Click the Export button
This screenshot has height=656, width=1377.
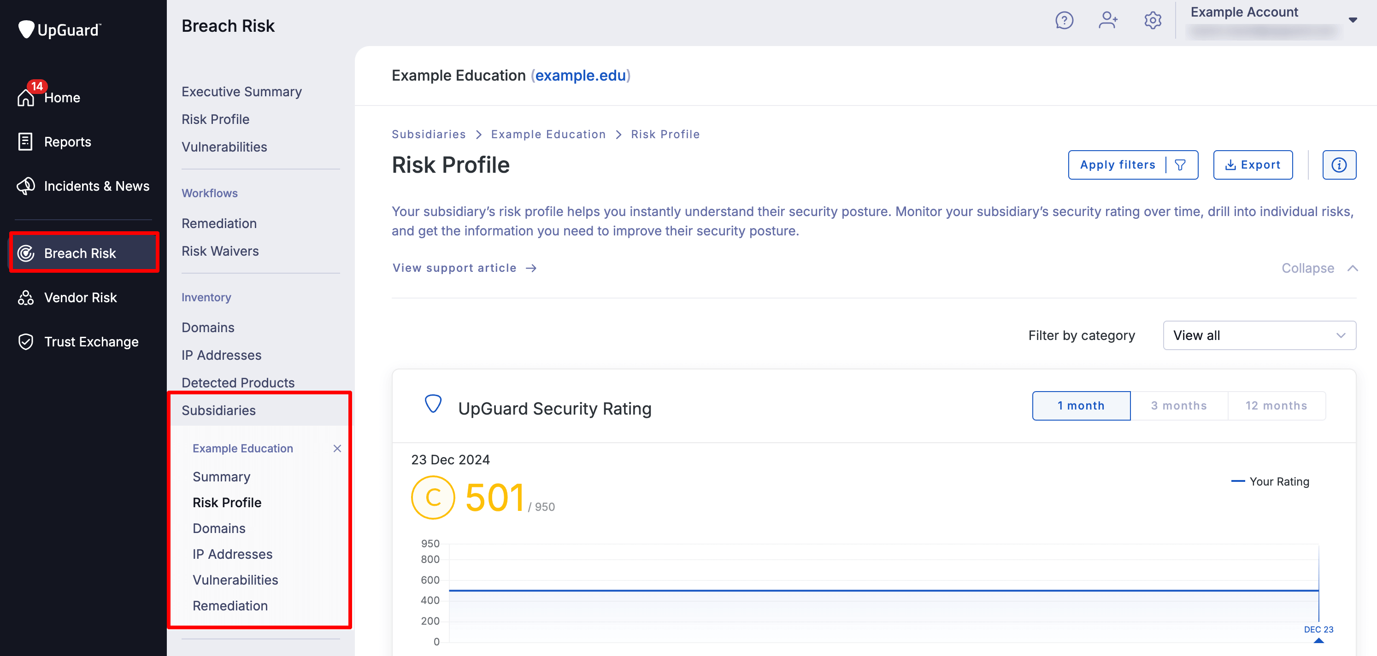1253,165
